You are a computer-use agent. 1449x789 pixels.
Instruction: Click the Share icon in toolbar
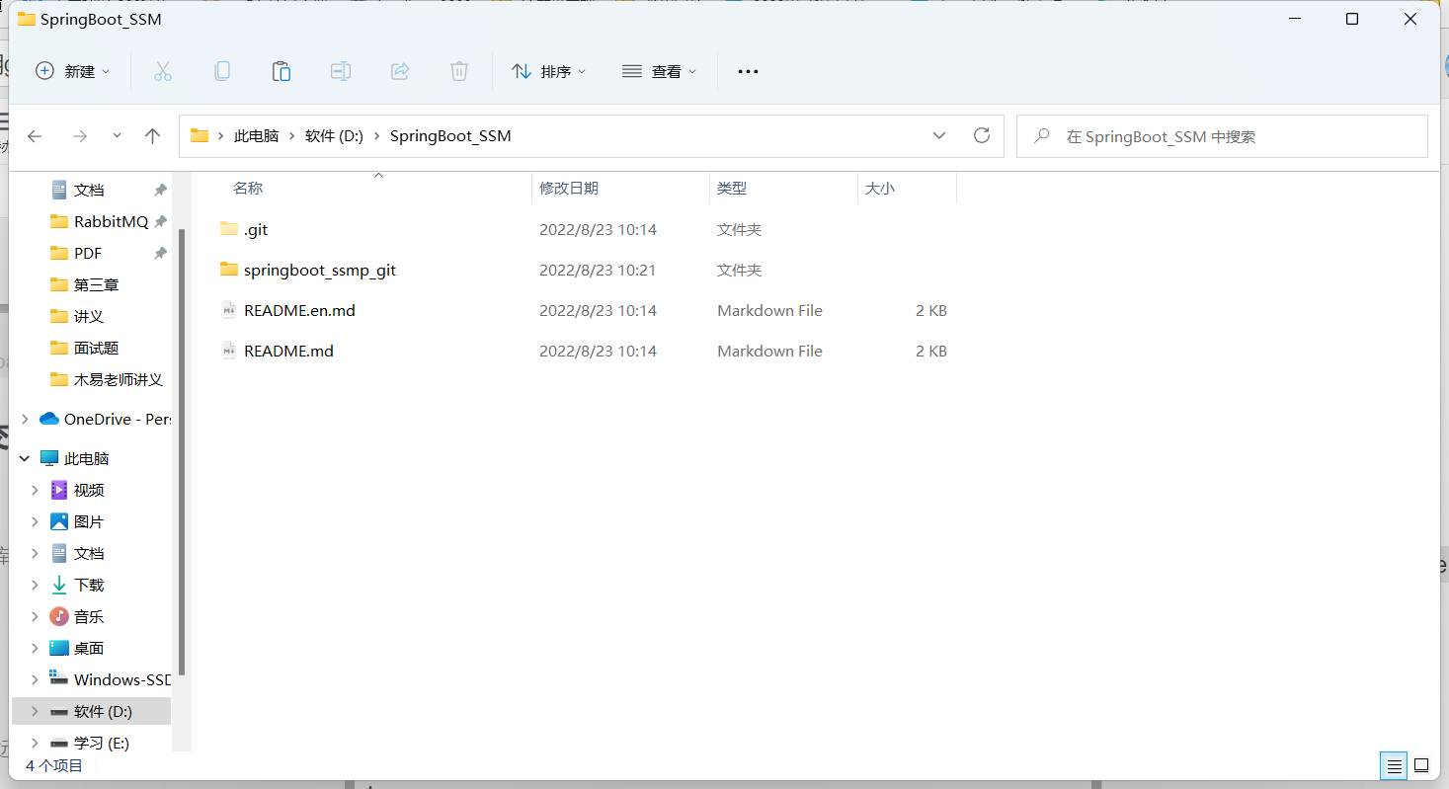[400, 71]
